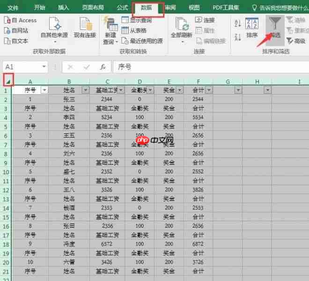Click the formula bar showing 序号
The height and width of the screenshot is (281, 309).
point(212,67)
